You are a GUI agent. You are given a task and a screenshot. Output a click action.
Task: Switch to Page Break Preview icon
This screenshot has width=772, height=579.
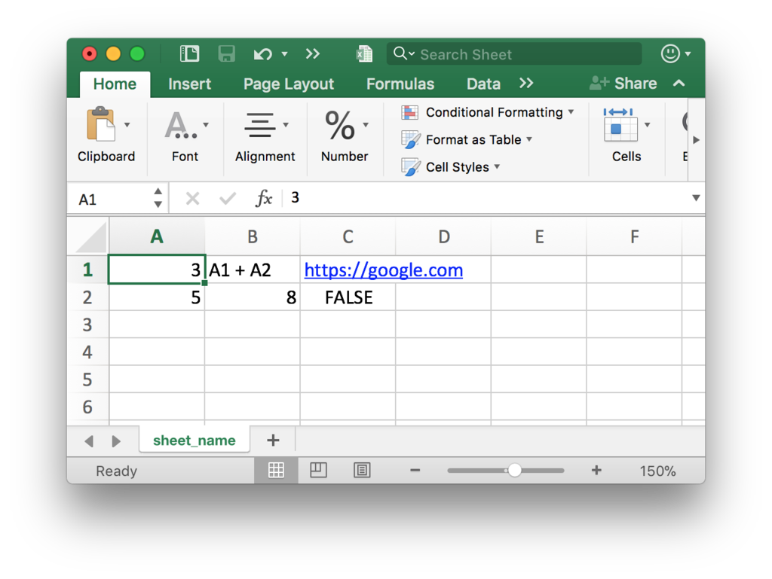pyautogui.click(x=362, y=471)
